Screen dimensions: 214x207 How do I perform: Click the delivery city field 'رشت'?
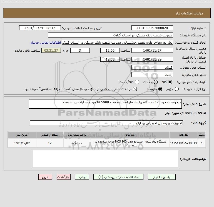click(152, 74)
